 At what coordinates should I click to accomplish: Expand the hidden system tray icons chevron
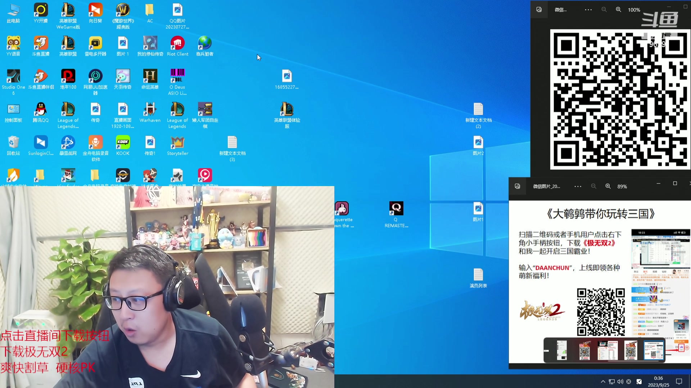[x=603, y=382]
